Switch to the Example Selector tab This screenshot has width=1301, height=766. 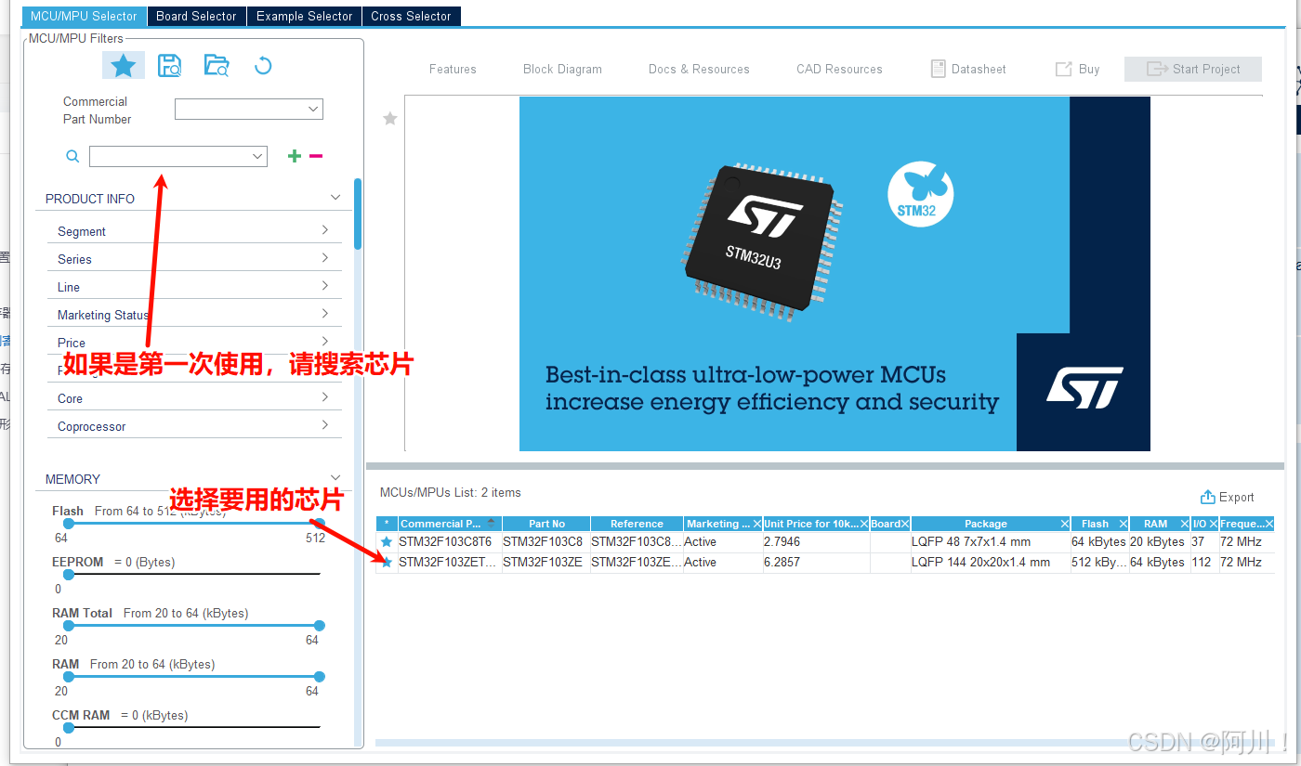[304, 16]
